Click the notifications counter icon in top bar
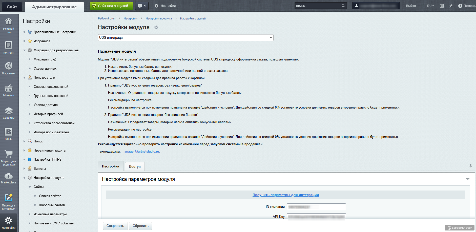The image size is (476, 232). [142, 6]
